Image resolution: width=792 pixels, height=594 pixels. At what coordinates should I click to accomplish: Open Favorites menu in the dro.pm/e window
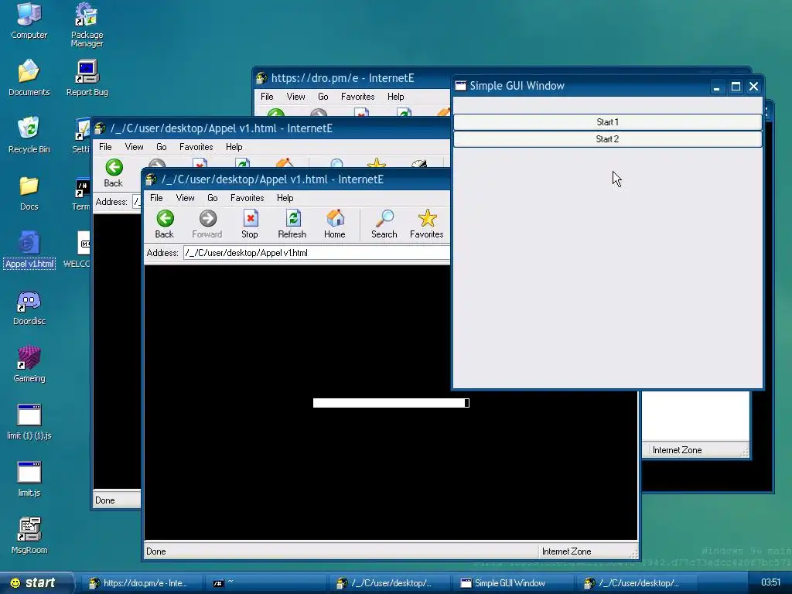(x=357, y=97)
